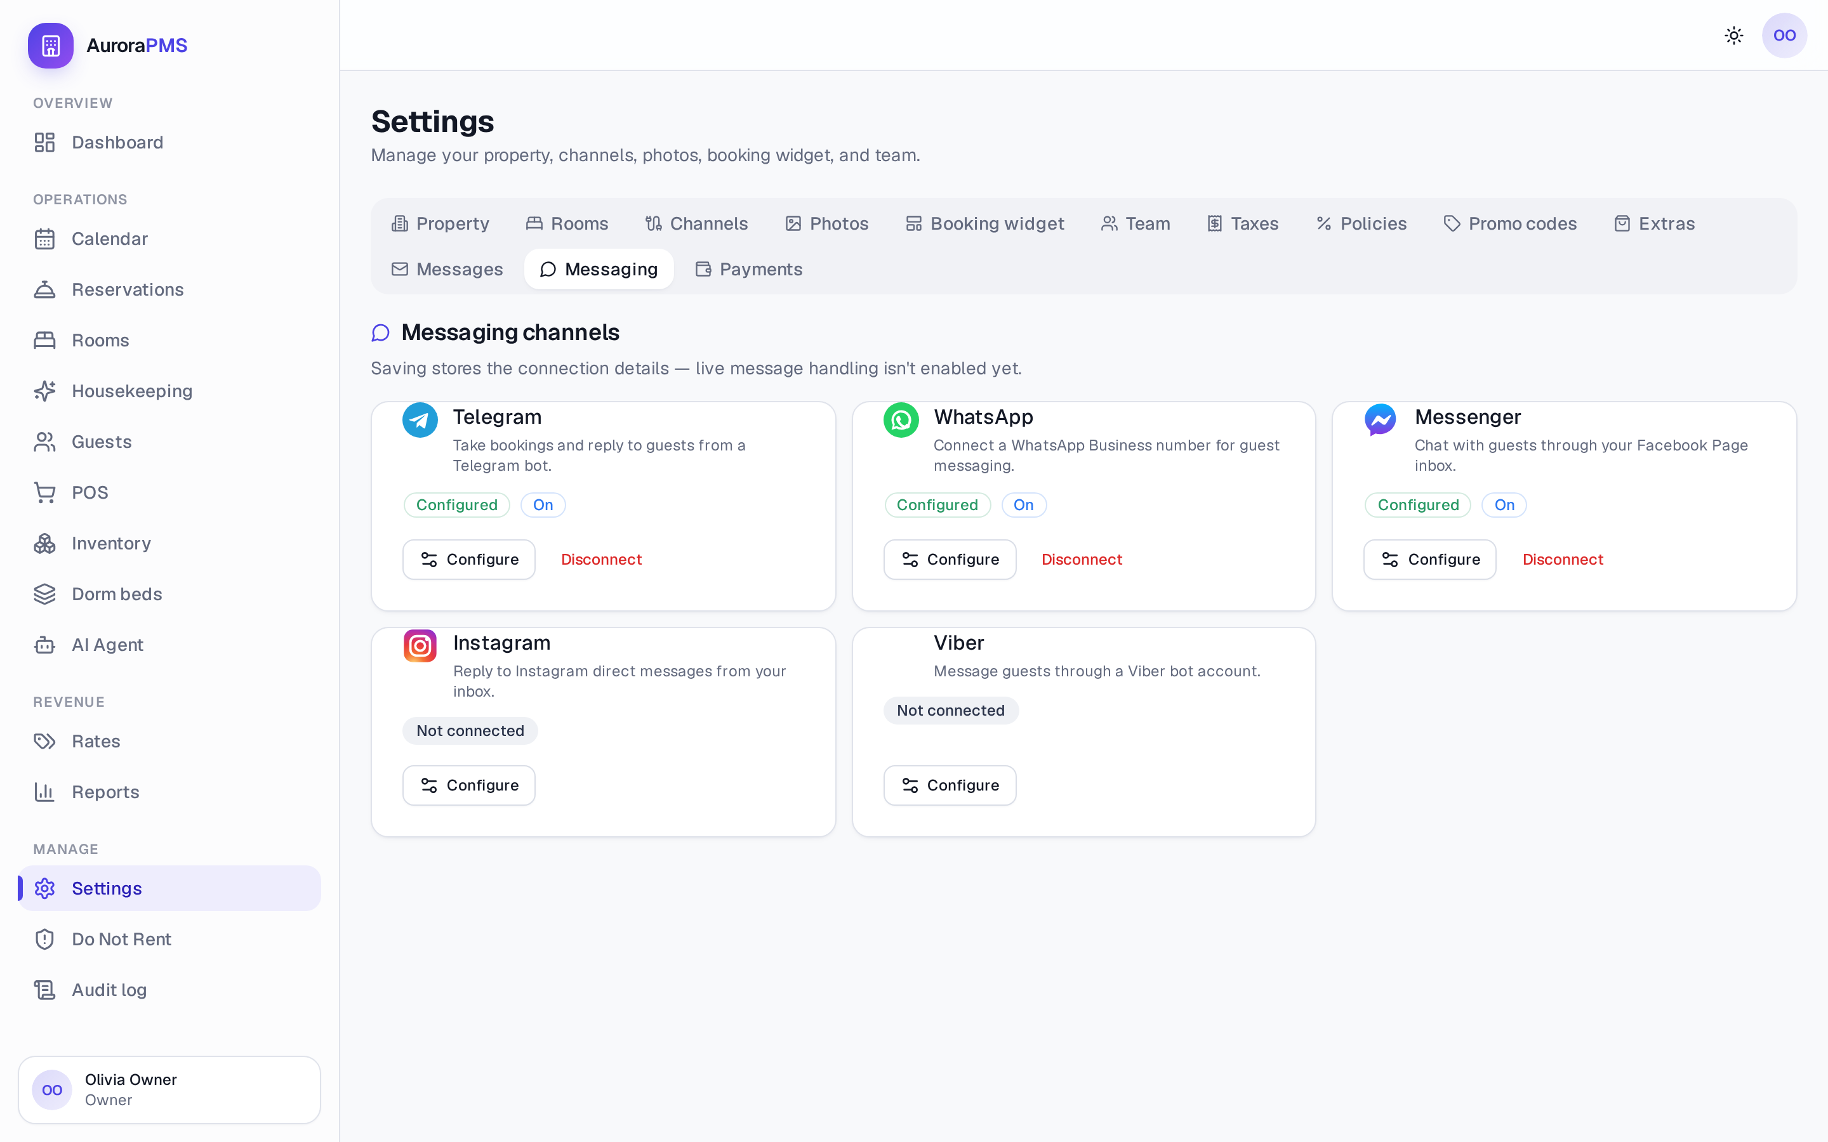
Task: Click Messenger's Configured status badge
Action: point(1418,505)
